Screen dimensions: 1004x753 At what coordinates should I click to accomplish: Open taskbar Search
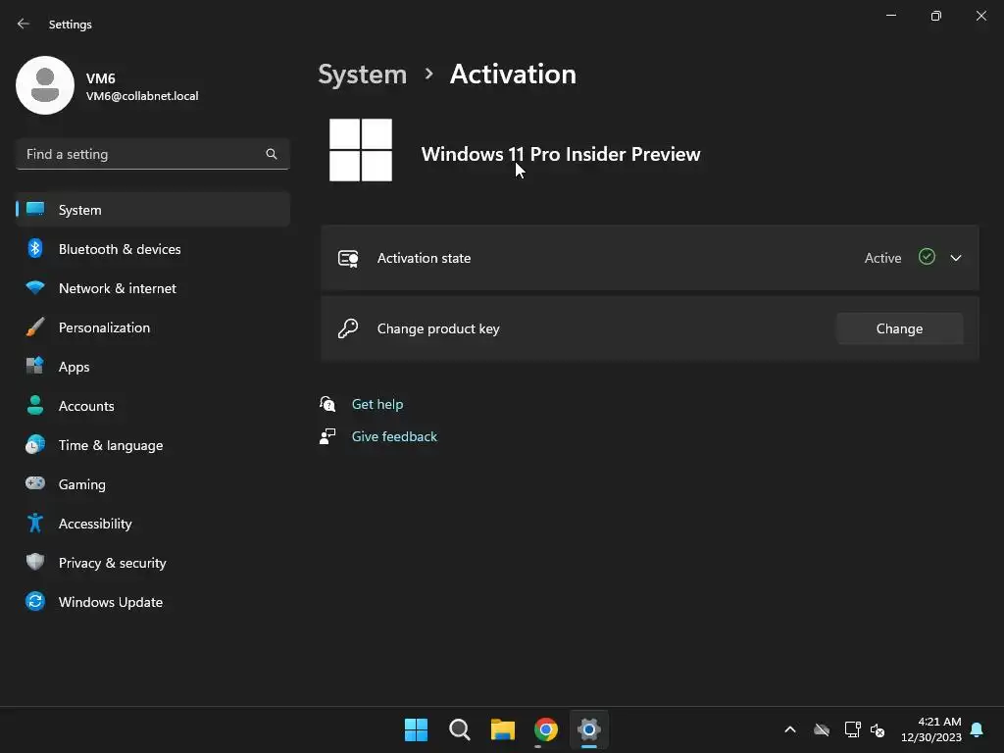[459, 729]
